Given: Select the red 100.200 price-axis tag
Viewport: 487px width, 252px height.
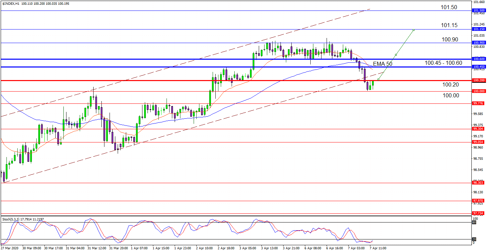Looking at the screenshot, I should point(478,80).
